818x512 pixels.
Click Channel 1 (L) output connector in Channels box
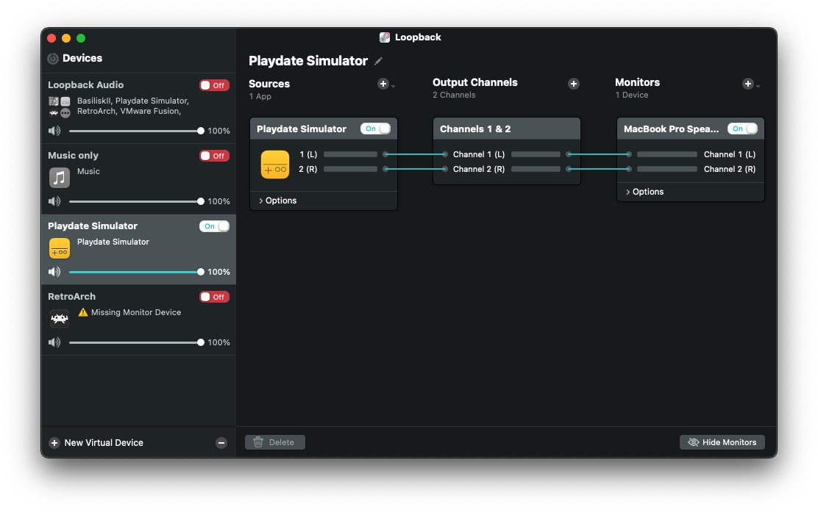point(569,154)
